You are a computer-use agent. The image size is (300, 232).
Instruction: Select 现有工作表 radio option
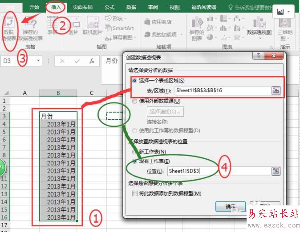point(135,161)
